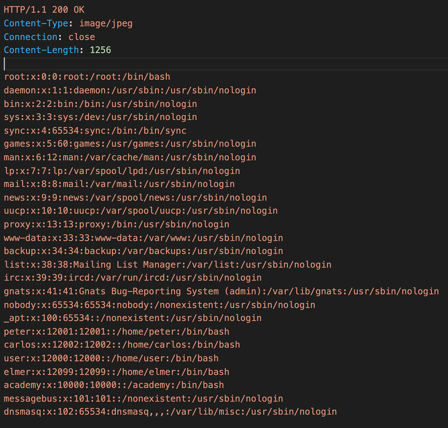
Task: Click the 1256 content length value
Action: (x=100, y=50)
